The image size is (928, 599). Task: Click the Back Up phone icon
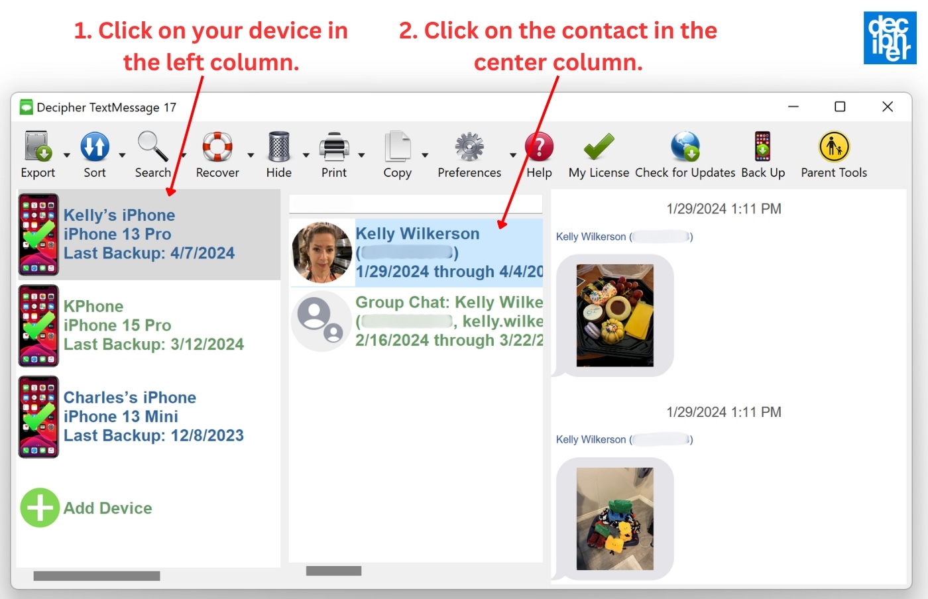pyautogui.click(x=762, y=146)
